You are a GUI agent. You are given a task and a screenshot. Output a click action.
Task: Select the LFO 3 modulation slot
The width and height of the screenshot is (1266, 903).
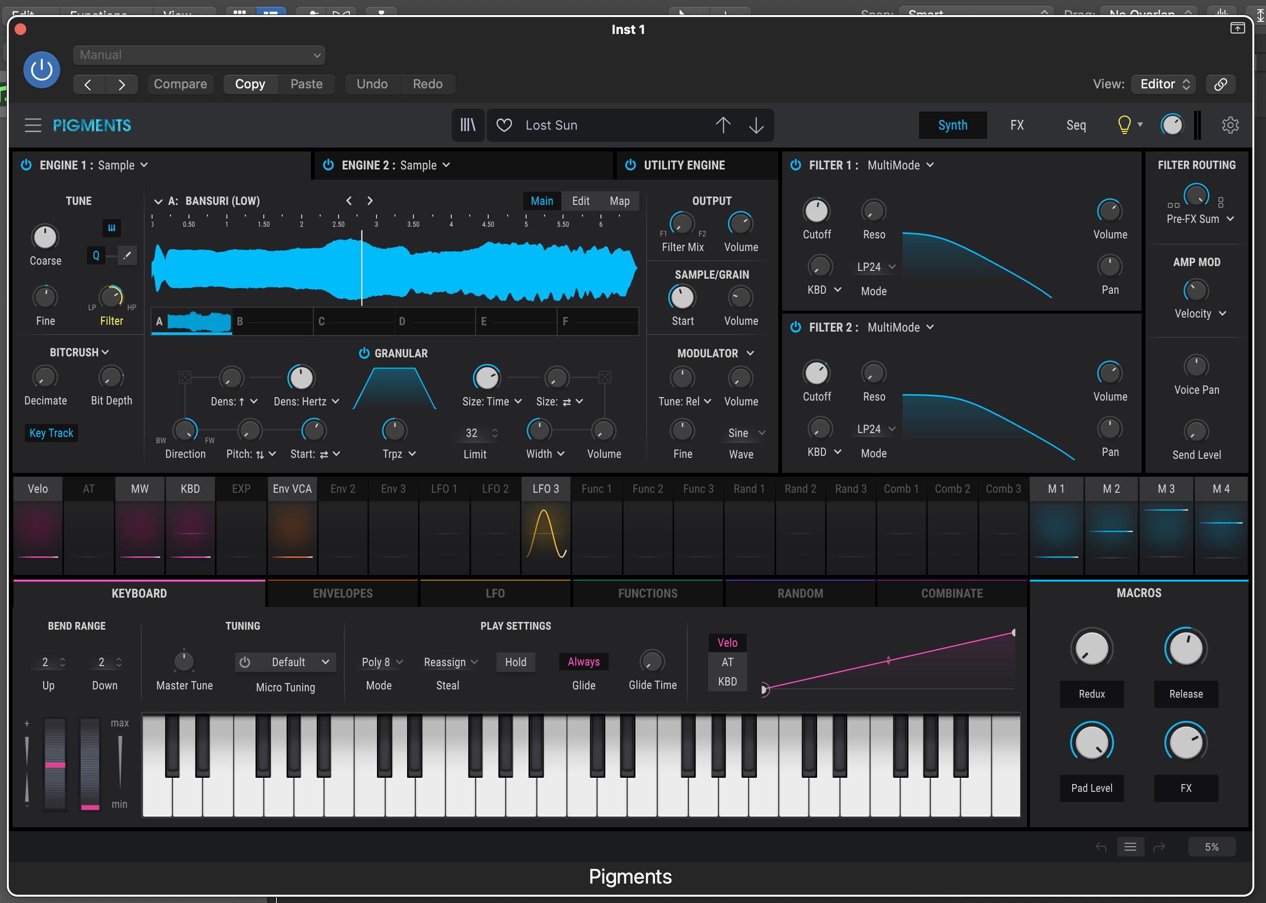click(545, 489)
